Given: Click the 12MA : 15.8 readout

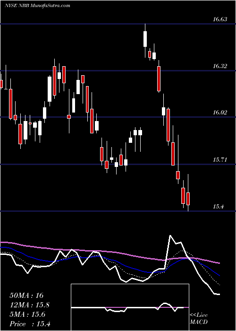Looking at the screenshot, I should [30, 305].
